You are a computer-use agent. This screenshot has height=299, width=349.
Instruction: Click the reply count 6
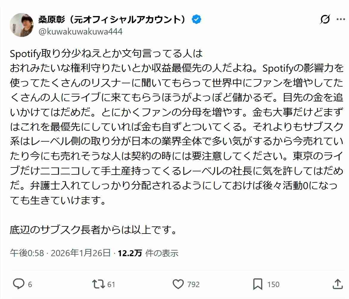pyautogui.click(x=30, y=285)
